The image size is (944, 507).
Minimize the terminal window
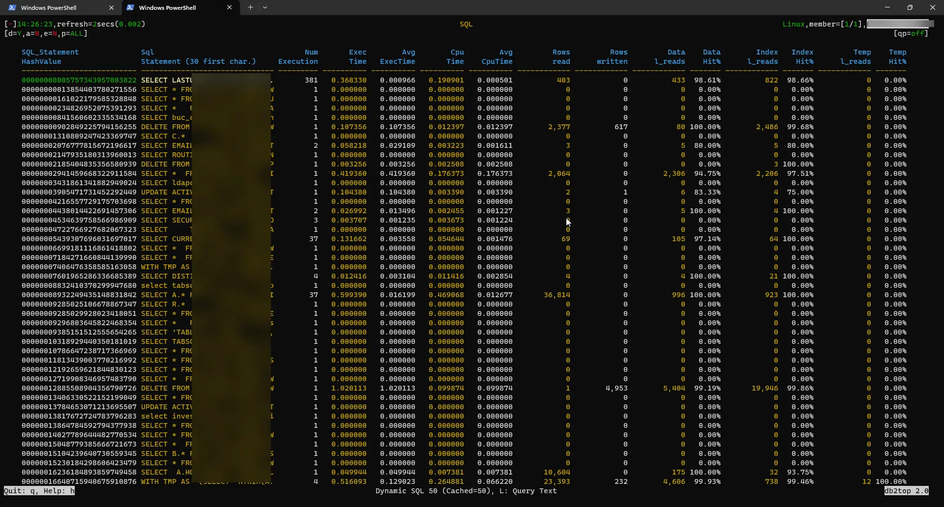point(887,7)
